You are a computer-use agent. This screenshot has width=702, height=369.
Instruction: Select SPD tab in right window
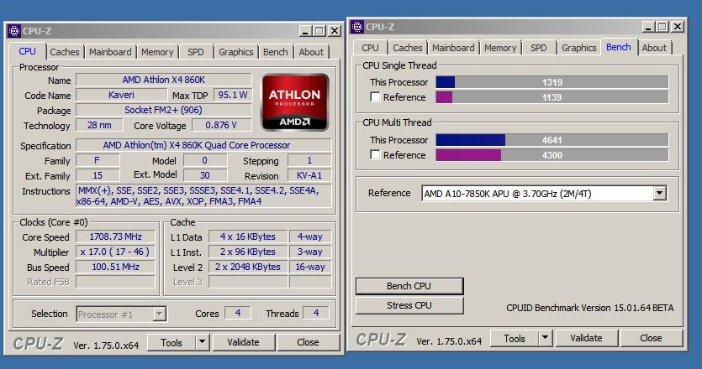coord(539,48)
